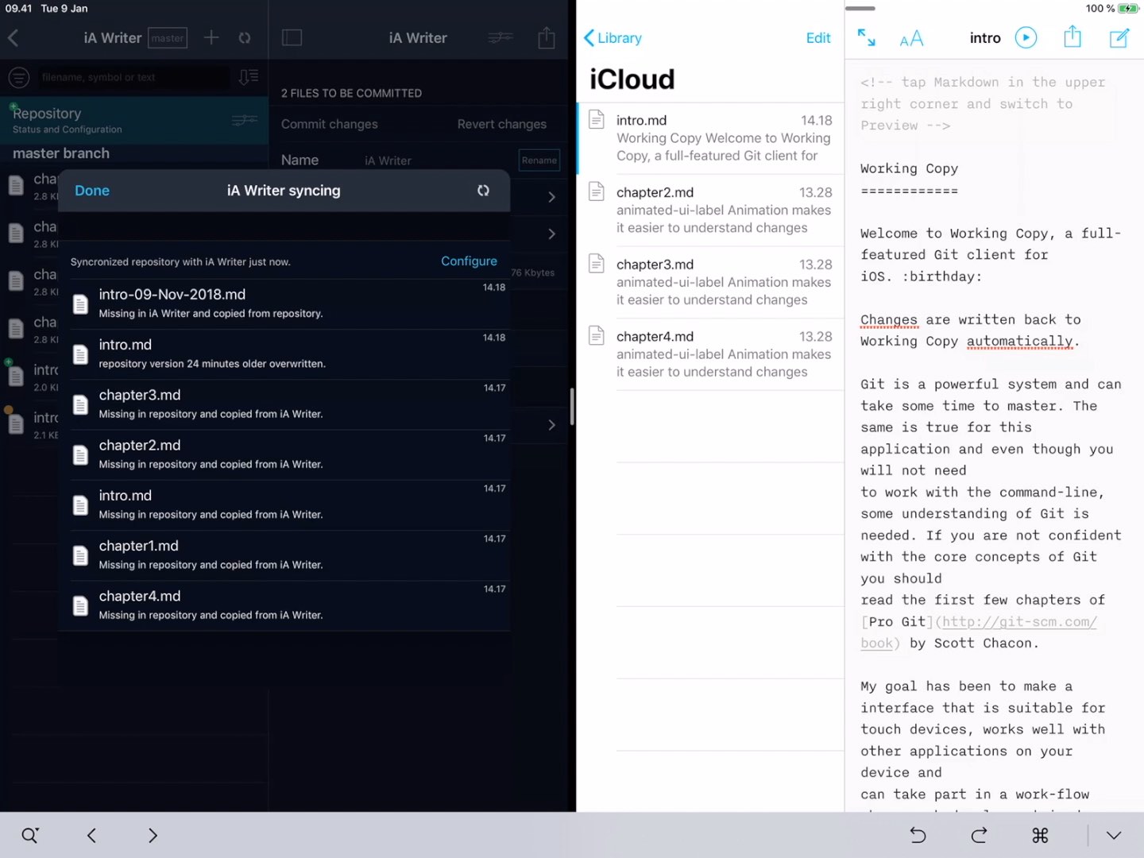Tap split view divider handle

tap(572, 407)
